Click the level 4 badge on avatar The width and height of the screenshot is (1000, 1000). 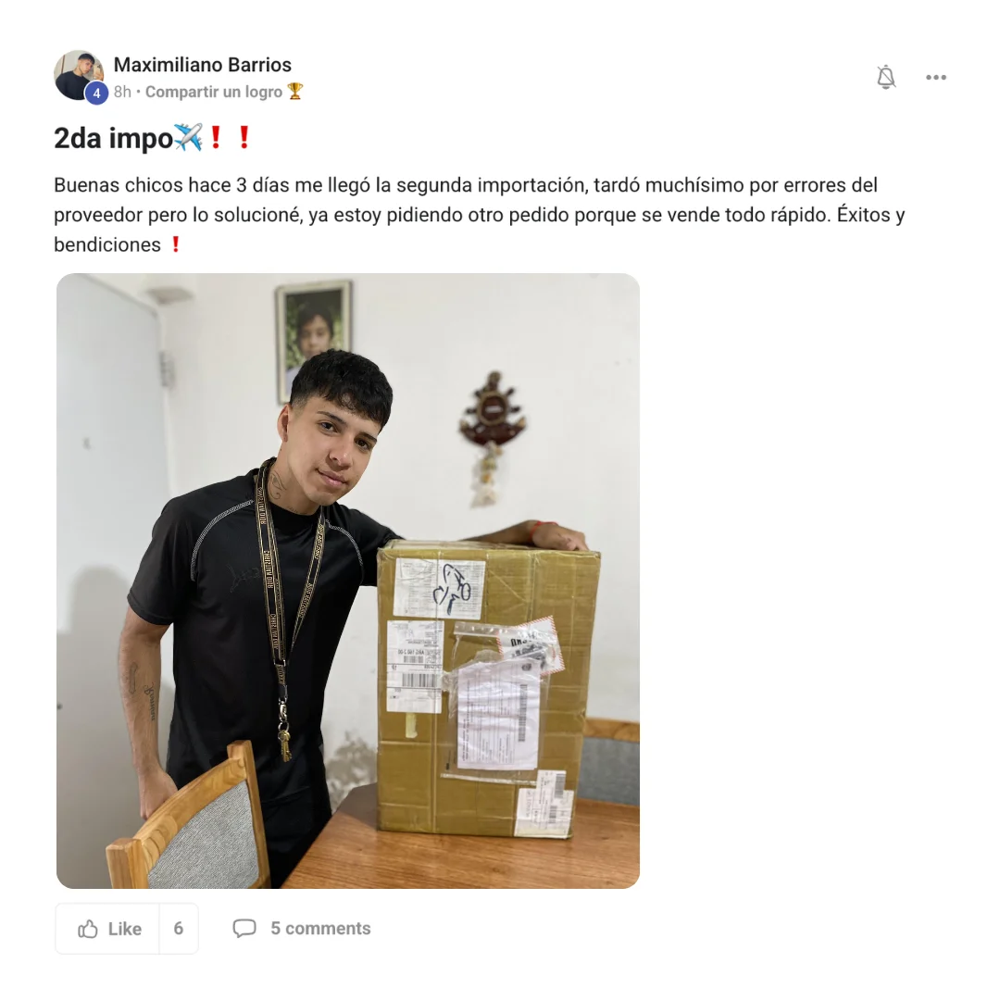click(x=96, y=94)
